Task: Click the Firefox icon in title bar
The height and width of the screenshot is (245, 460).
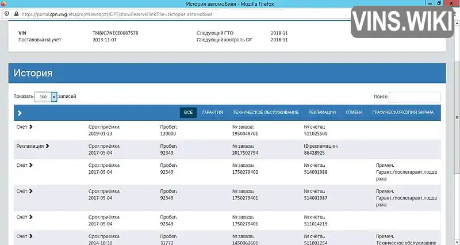Action: click(x=3, y=3)
